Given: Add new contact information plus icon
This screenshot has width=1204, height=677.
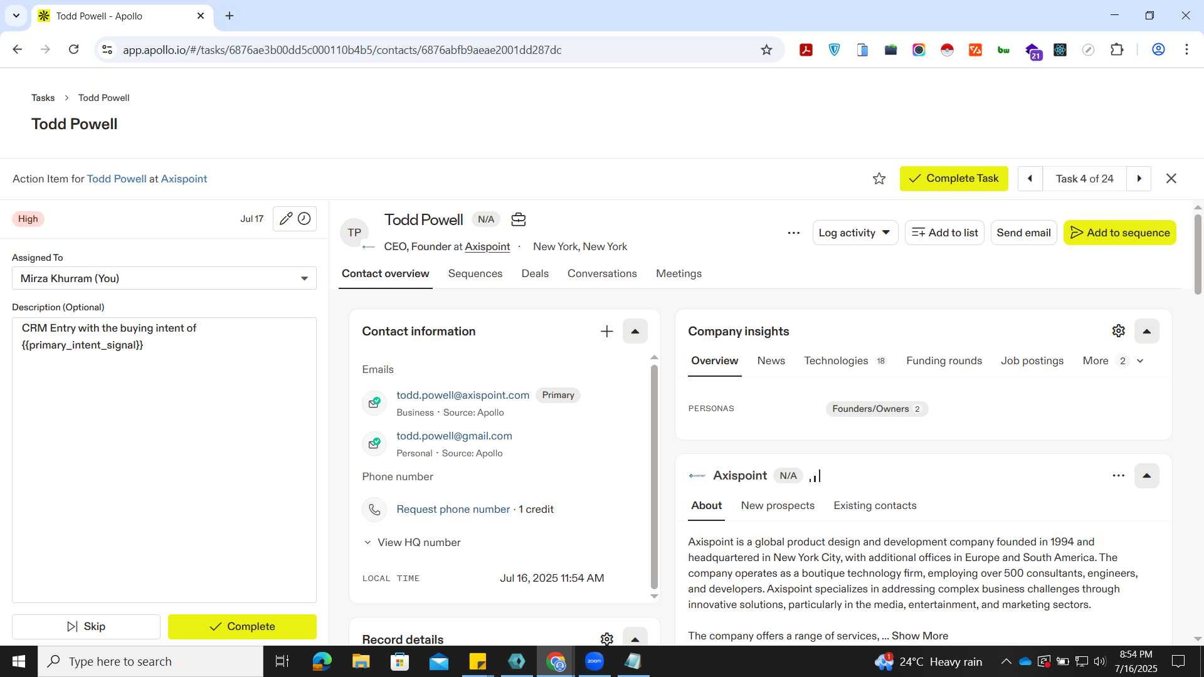Looking at the screenshot, I should click(x=606, y=331).
